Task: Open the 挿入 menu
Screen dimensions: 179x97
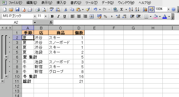Action: coord(61,3)
